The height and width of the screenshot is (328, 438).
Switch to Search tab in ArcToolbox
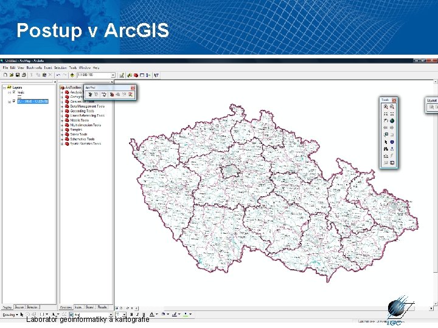(89, 307)
